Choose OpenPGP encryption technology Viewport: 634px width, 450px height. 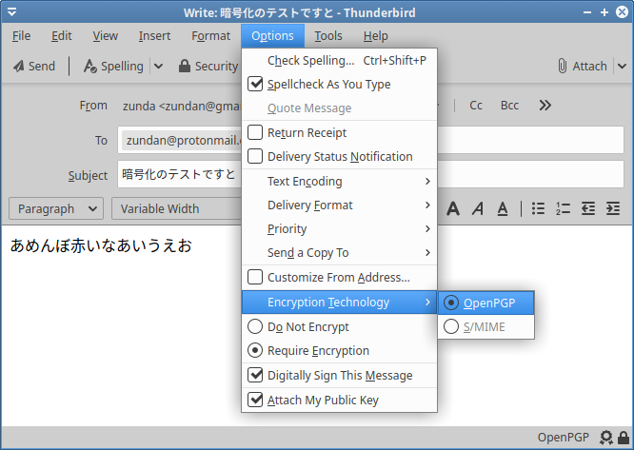tap(486, 303)
